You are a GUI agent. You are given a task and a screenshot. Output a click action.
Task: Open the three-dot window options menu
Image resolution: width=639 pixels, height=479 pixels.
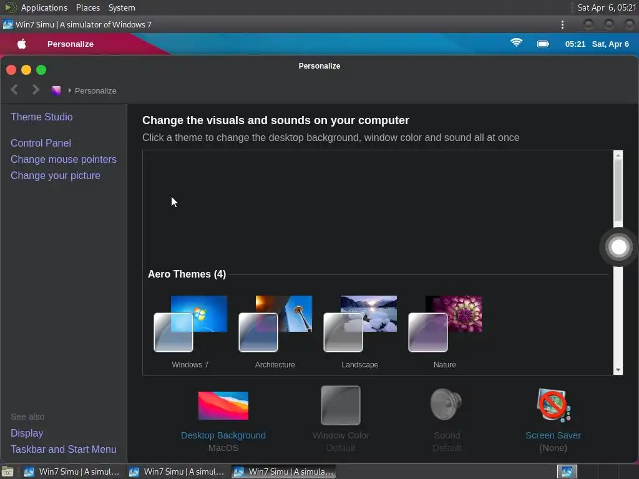562,24
